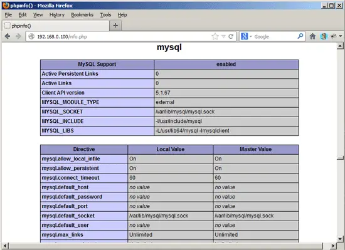
Task: Click the Firefox logo in title bar
Action: pos(6,5)
